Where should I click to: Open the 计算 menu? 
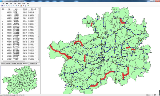15,3
